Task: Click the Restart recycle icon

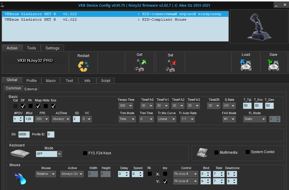Action: 83,66
